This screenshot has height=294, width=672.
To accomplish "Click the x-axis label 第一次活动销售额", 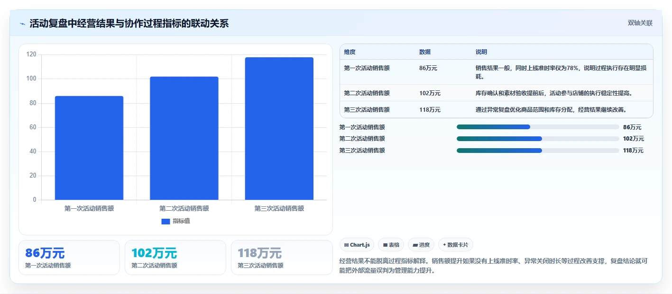I will point(89,208).
